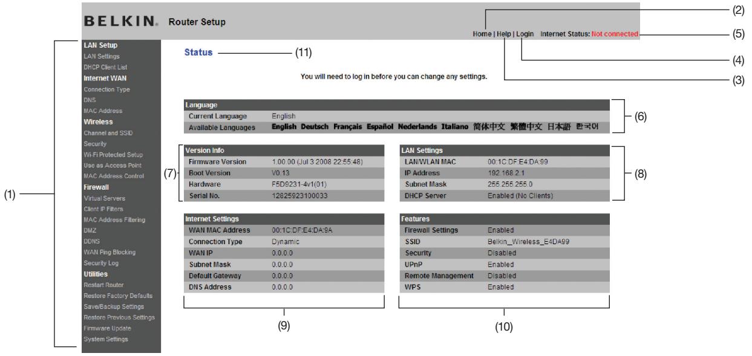Image resolution: width=752 pixels, height=356 pixels.
Task: Open Virtual Servers under Firewall
Action: coord(106,198)
